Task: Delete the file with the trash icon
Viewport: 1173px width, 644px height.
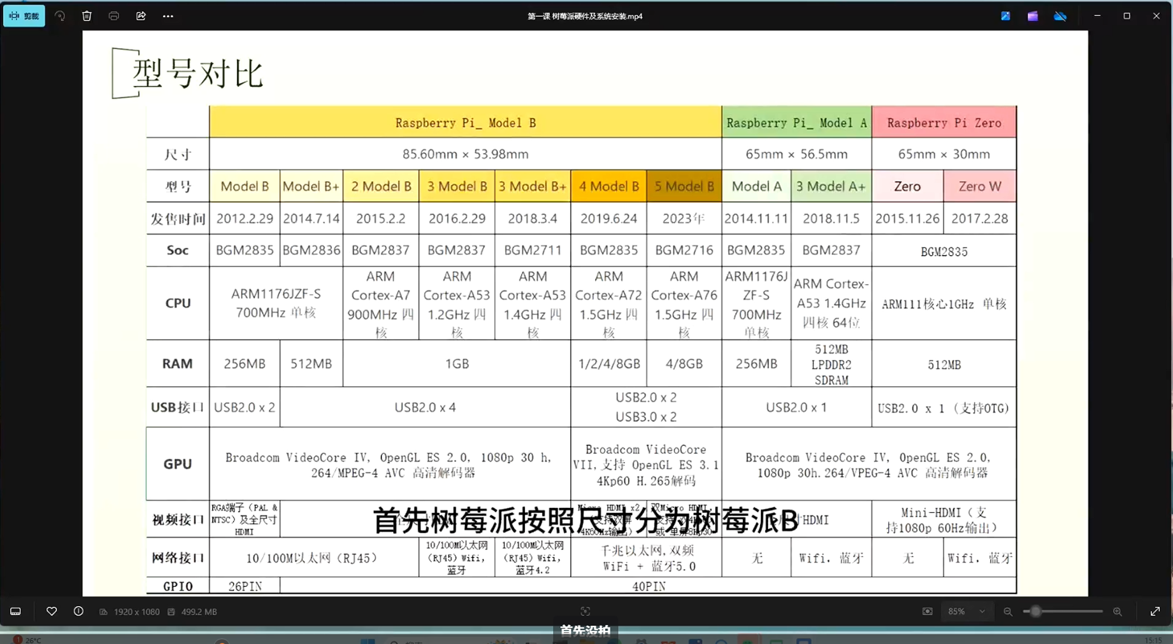Action: click(x=87, y=16)
